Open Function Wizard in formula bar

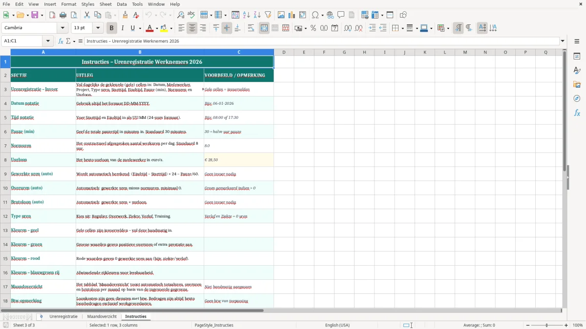coord(61,41)
